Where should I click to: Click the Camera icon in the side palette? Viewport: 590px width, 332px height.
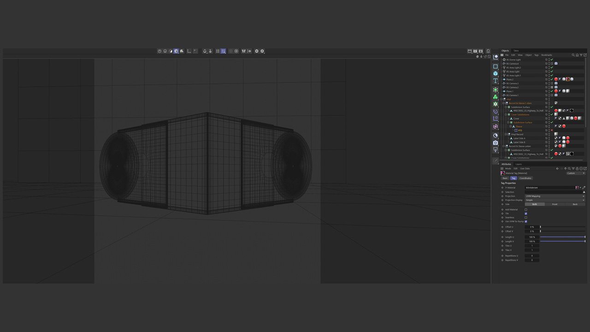point(496,143)
